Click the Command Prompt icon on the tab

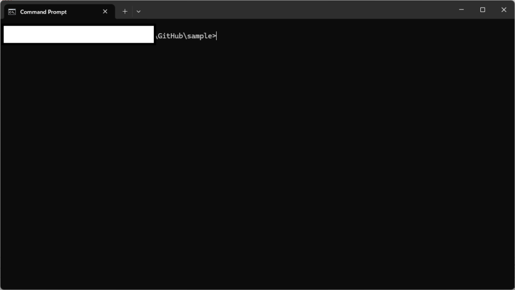coord(13,11)
